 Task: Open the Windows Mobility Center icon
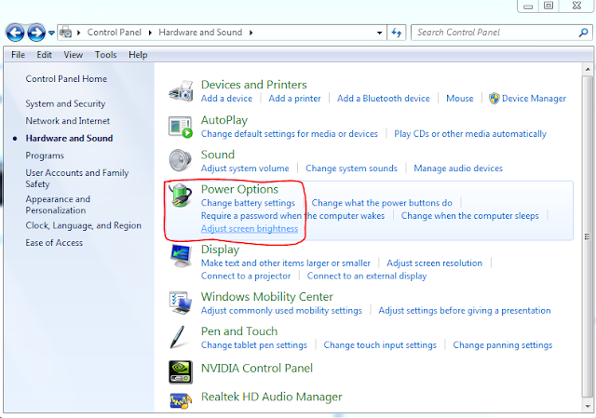[x=181, y=303]
